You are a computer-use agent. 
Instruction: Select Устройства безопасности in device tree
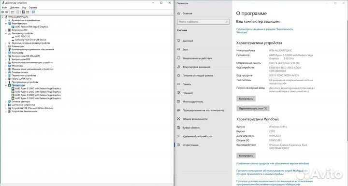point(25,111)
